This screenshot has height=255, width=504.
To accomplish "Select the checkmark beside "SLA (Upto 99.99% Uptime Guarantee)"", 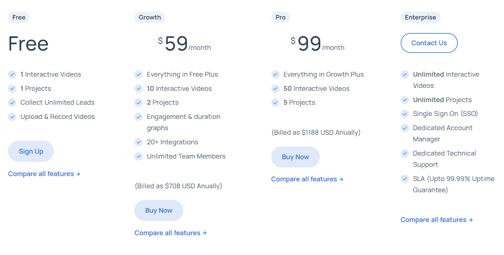I will 405,179.
